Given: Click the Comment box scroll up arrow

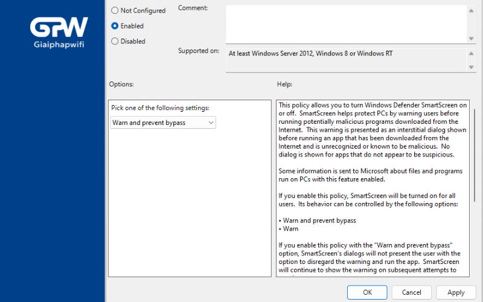Looking at the screenshot, I should (x=471, y=11).
